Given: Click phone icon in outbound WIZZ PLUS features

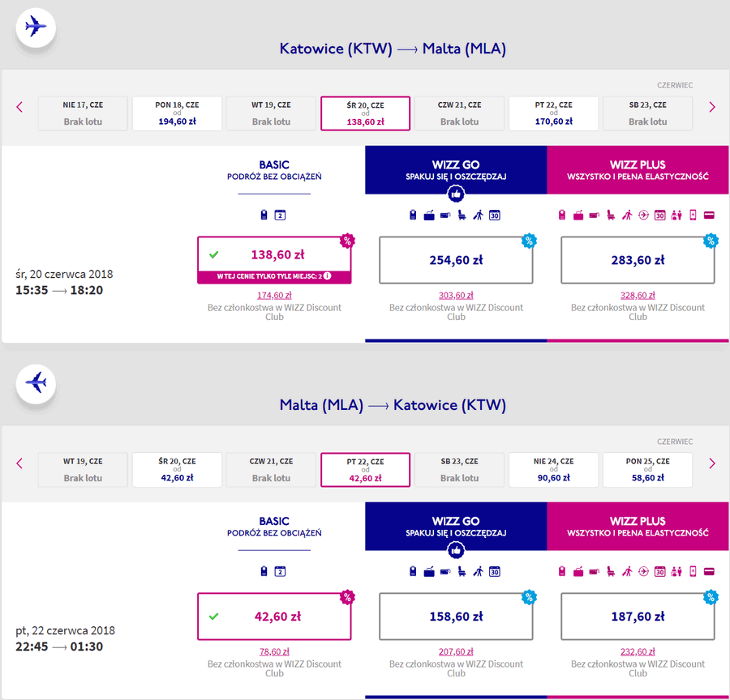Looking at the screenshot, I should click(693, 216).
